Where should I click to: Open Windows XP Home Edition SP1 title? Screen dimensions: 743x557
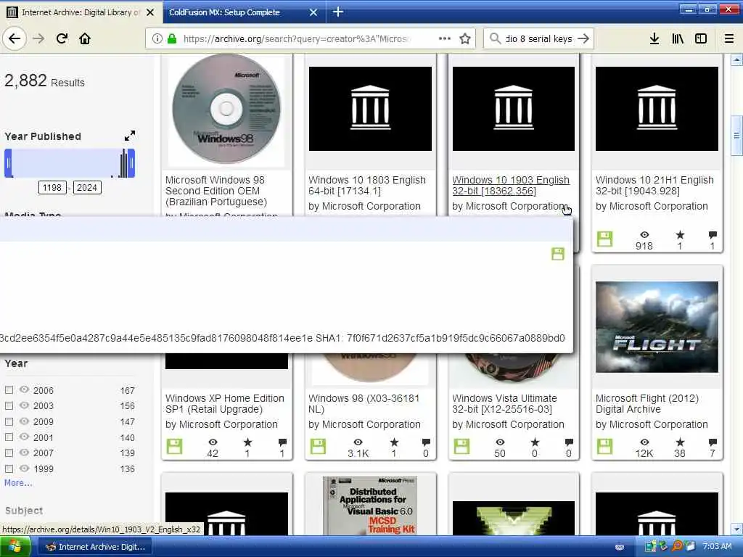click(225, 403)
